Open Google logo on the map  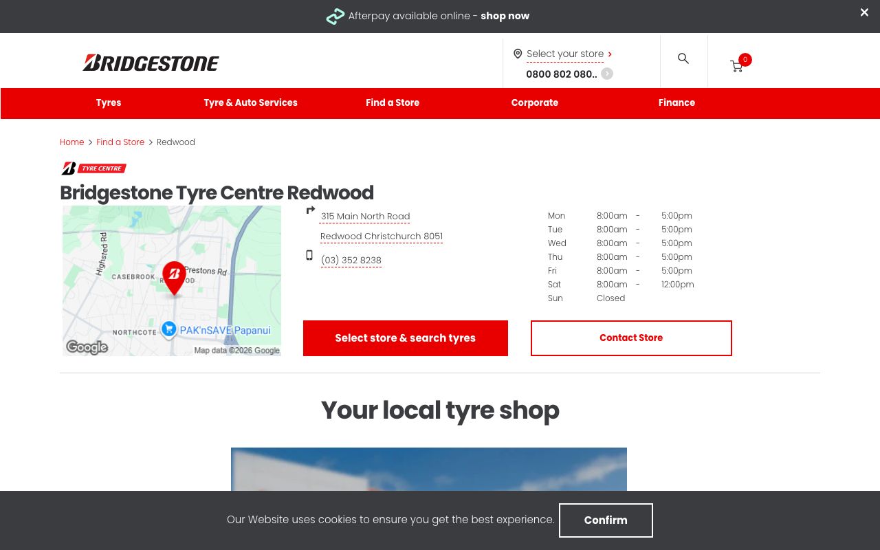tap(87, 347)
